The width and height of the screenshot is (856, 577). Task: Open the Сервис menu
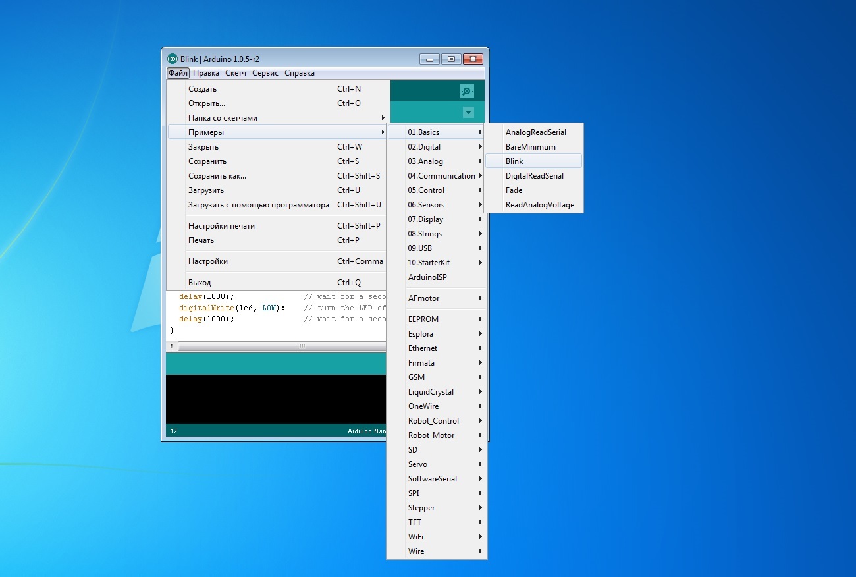(x=265, y=73)
